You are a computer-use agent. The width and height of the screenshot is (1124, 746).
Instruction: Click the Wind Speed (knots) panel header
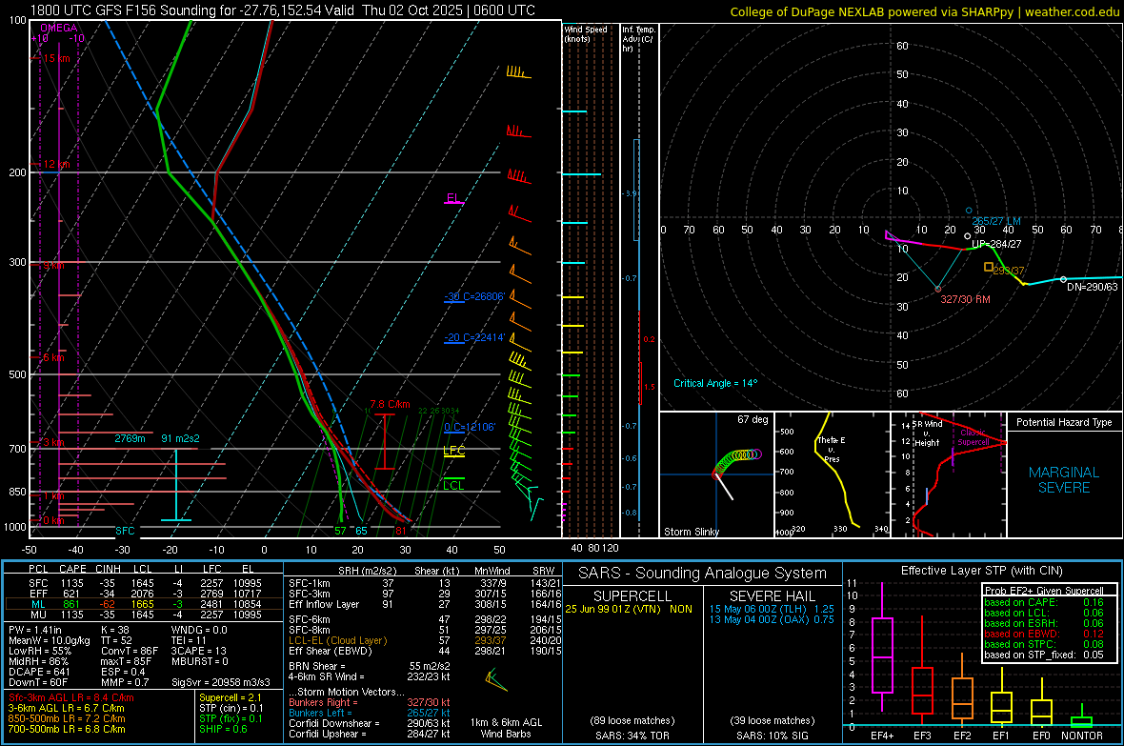586,33
